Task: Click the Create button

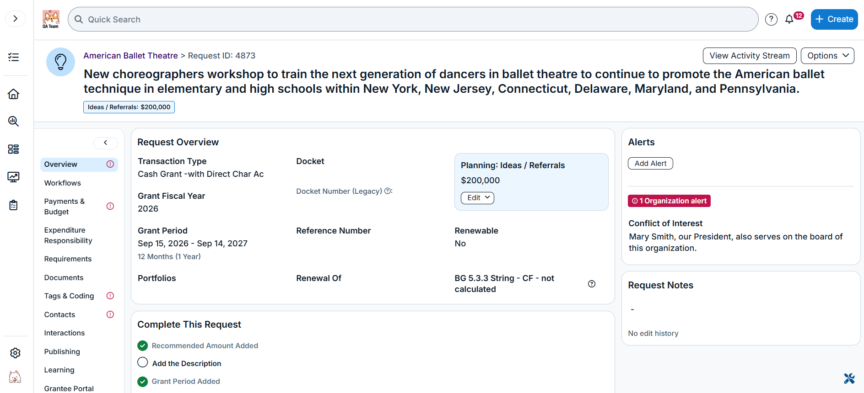Action: point(834,19)
